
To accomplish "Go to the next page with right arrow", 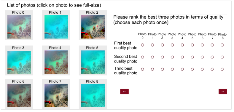I will point(223,92).
